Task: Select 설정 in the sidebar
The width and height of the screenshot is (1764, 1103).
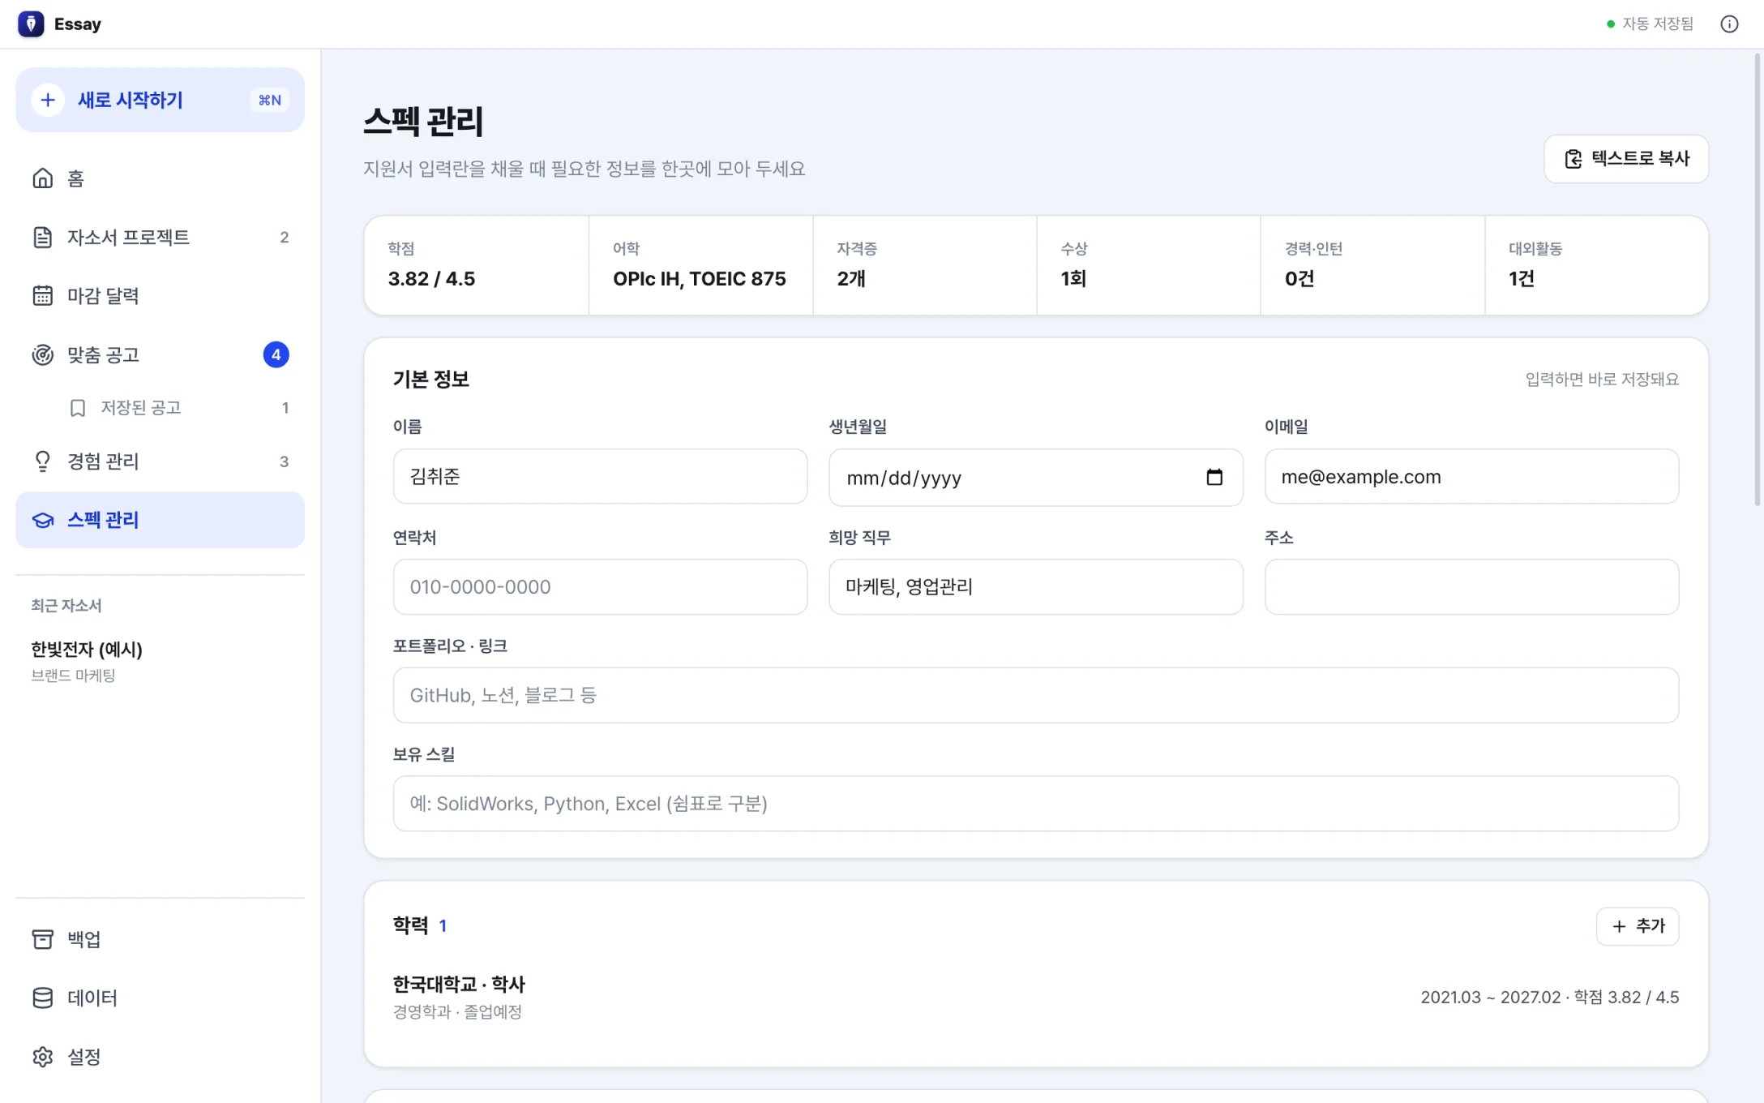Action: (x=161, y=1056)
